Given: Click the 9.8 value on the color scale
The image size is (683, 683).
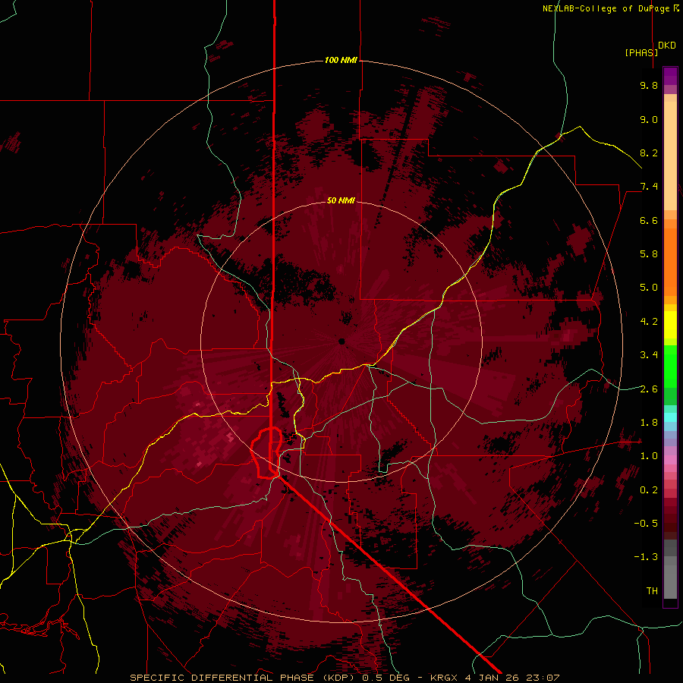Looking at the screenshot, I should (x=649, y=85).
